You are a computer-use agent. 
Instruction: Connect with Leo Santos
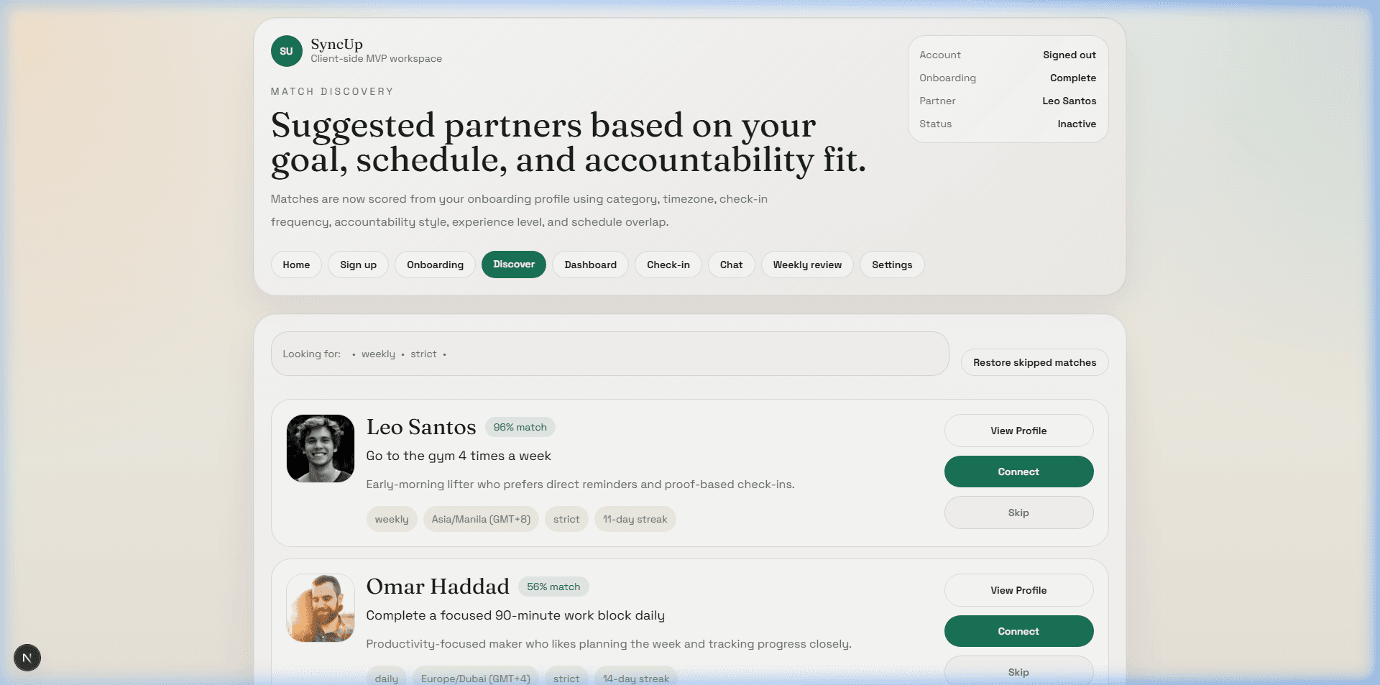[1018, 472]
